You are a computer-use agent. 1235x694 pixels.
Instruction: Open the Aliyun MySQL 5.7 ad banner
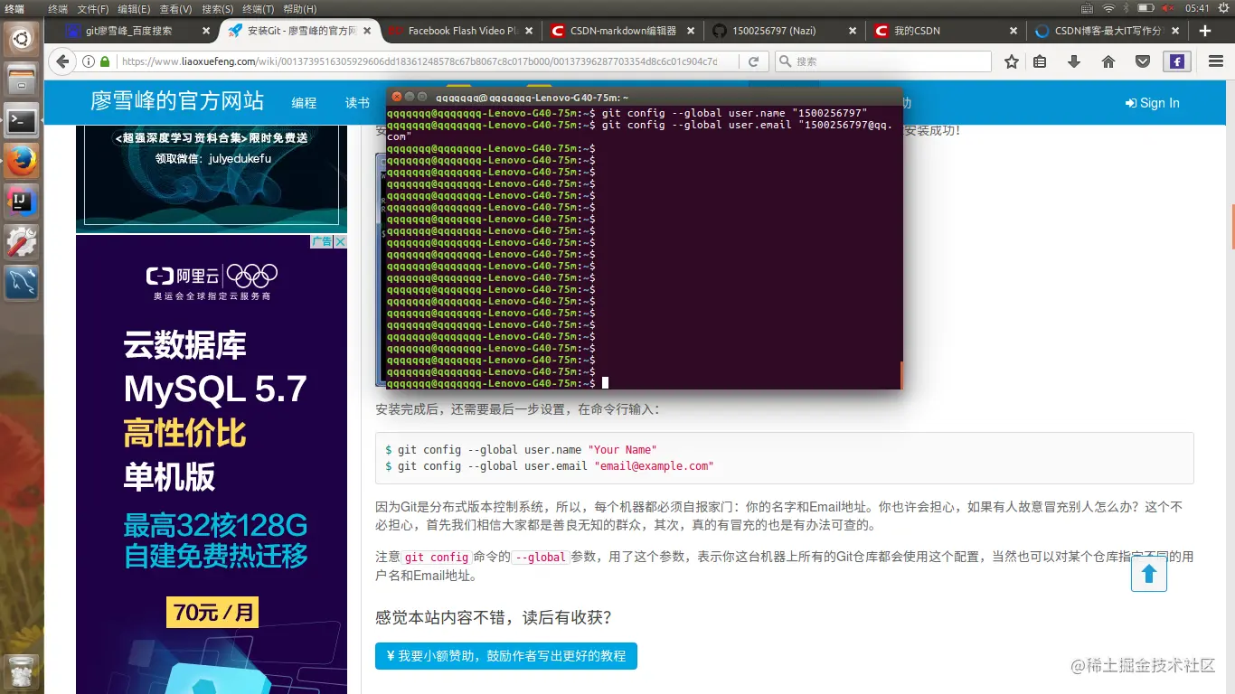pyautogui.click(x=212, y=464)
